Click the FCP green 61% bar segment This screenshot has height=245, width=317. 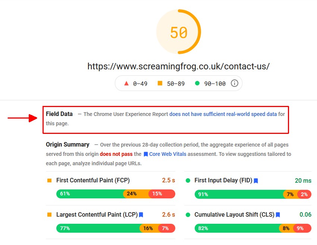tap(90, 194)
